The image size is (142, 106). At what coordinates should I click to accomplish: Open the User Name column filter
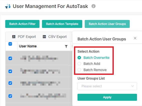(x=66, y=46)
